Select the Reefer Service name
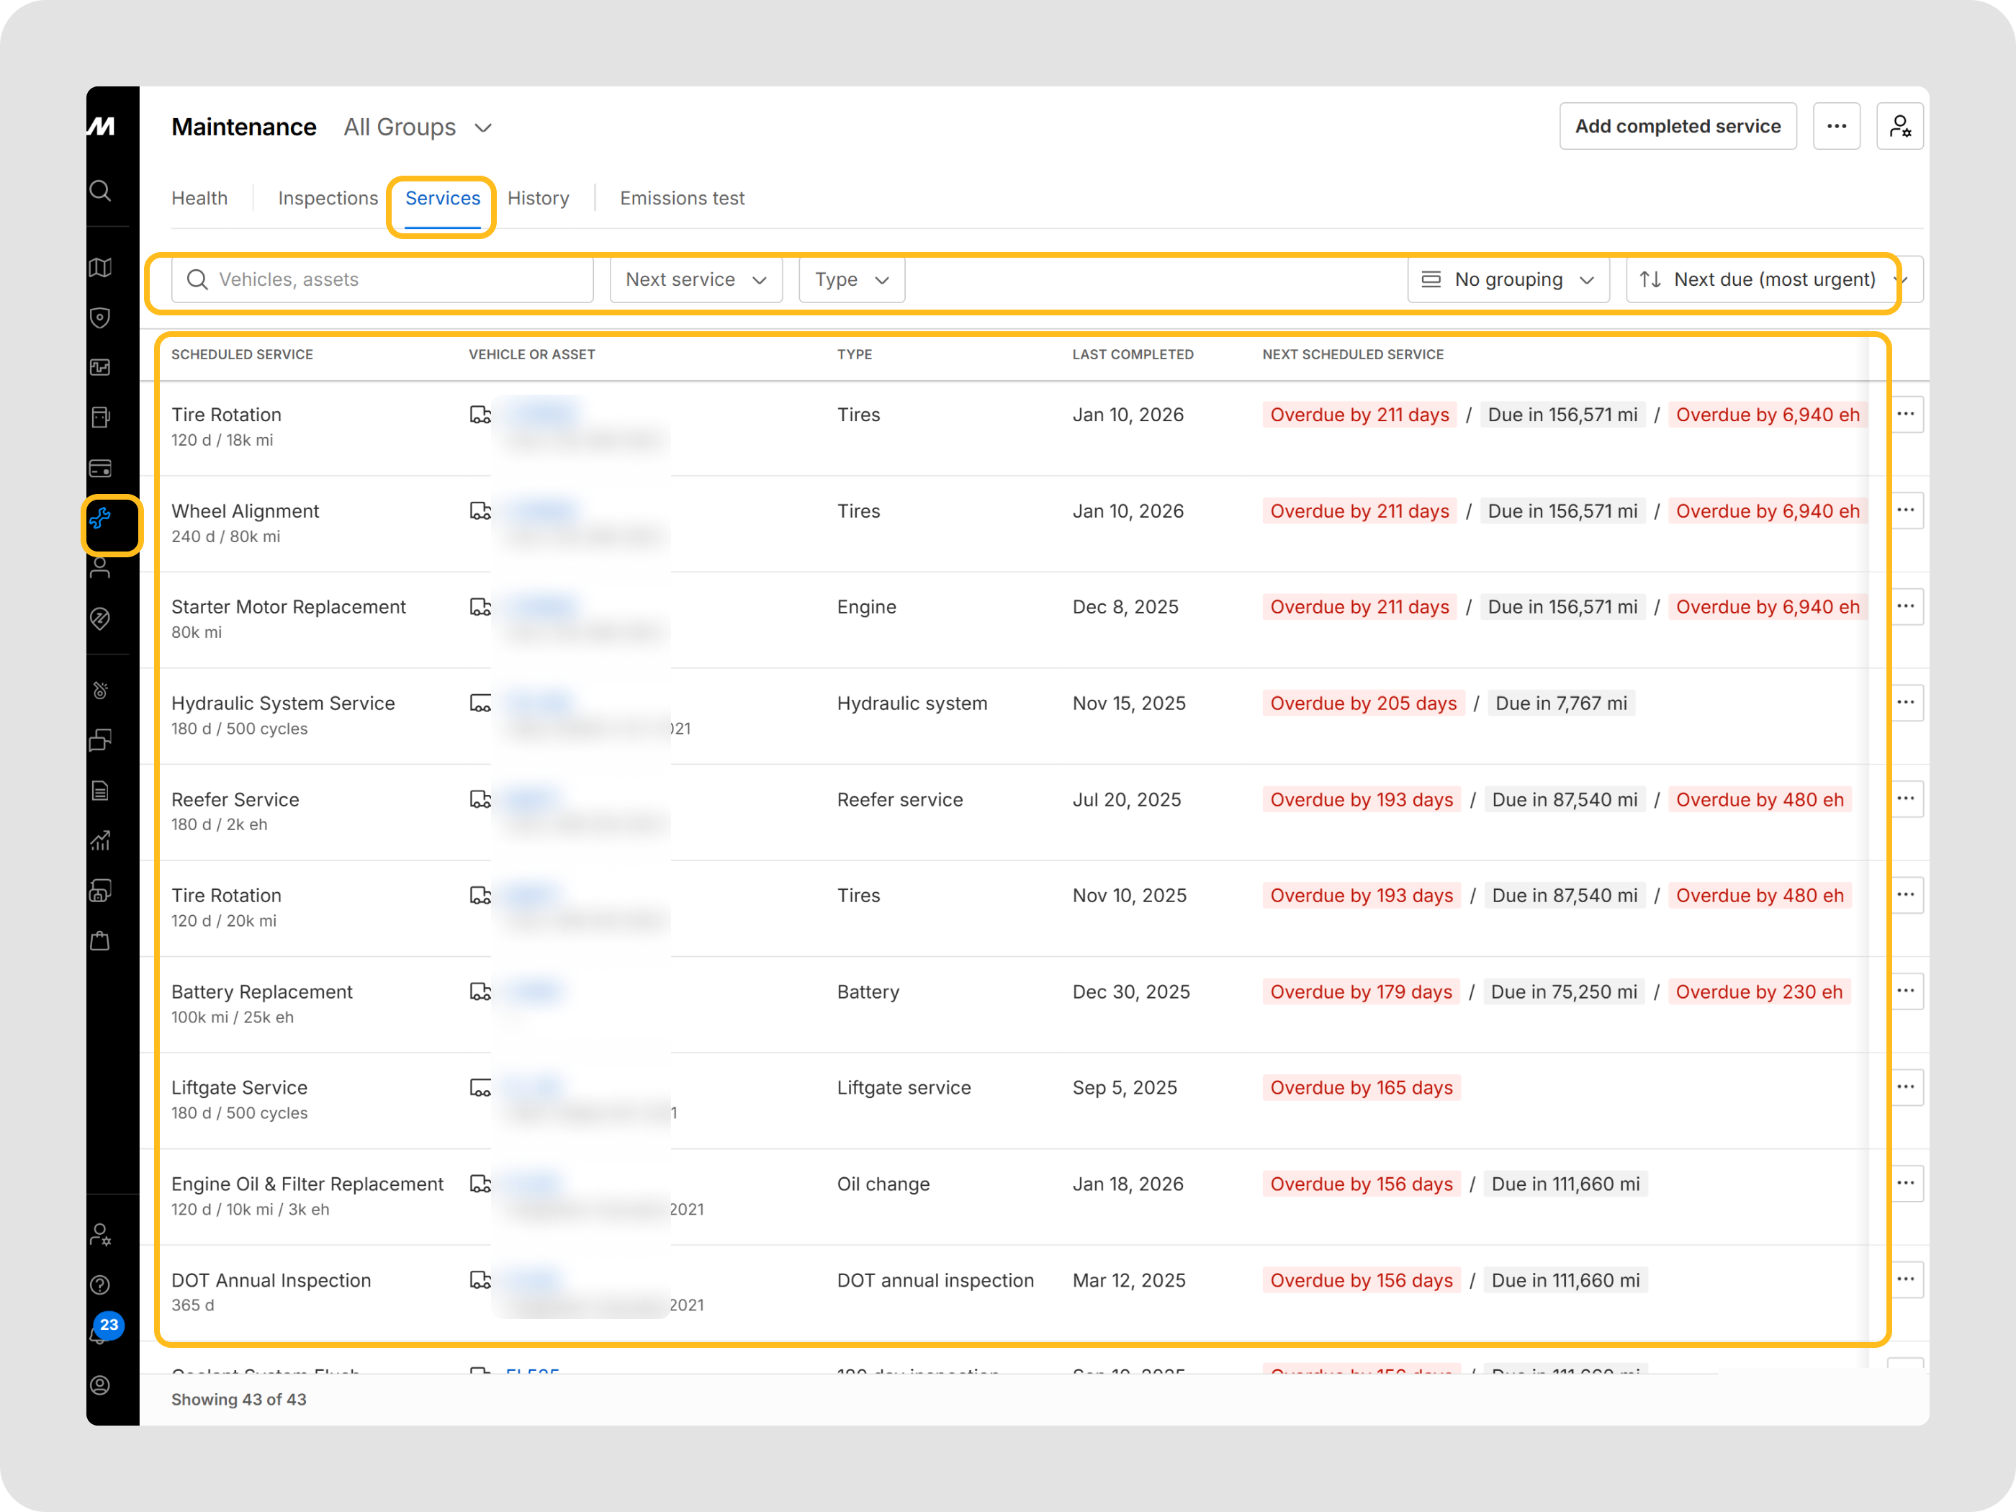2016x1512 pixels. [235, 800]
